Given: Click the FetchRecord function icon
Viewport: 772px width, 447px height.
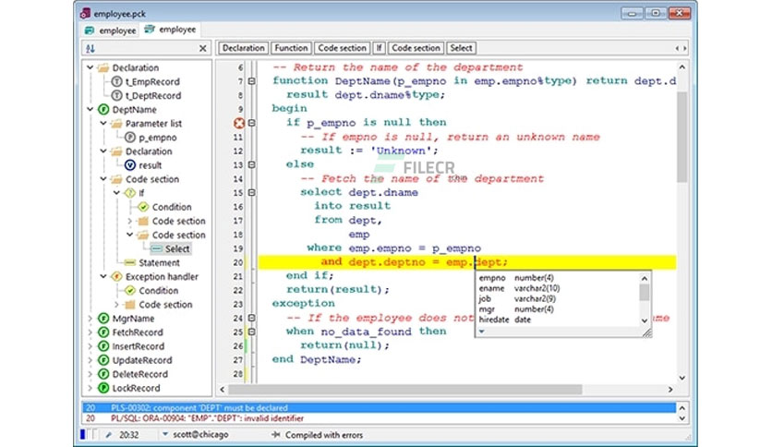Looking at the screenshot, I should (x=103, y=332).
